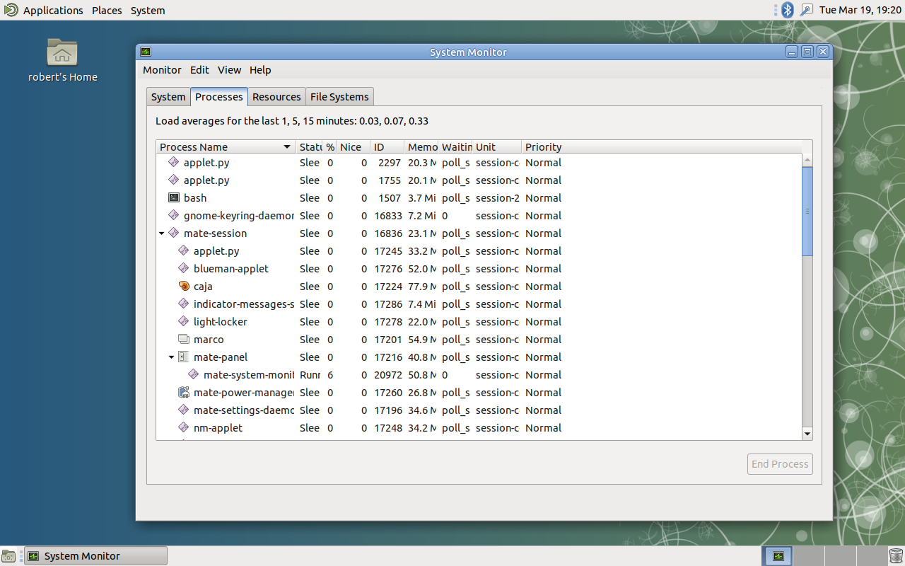Click the System Monitor taskbar button
Image resolution: width=905 pixels, height=566 pixels.
pyautogui.click(x=96, y=556)
